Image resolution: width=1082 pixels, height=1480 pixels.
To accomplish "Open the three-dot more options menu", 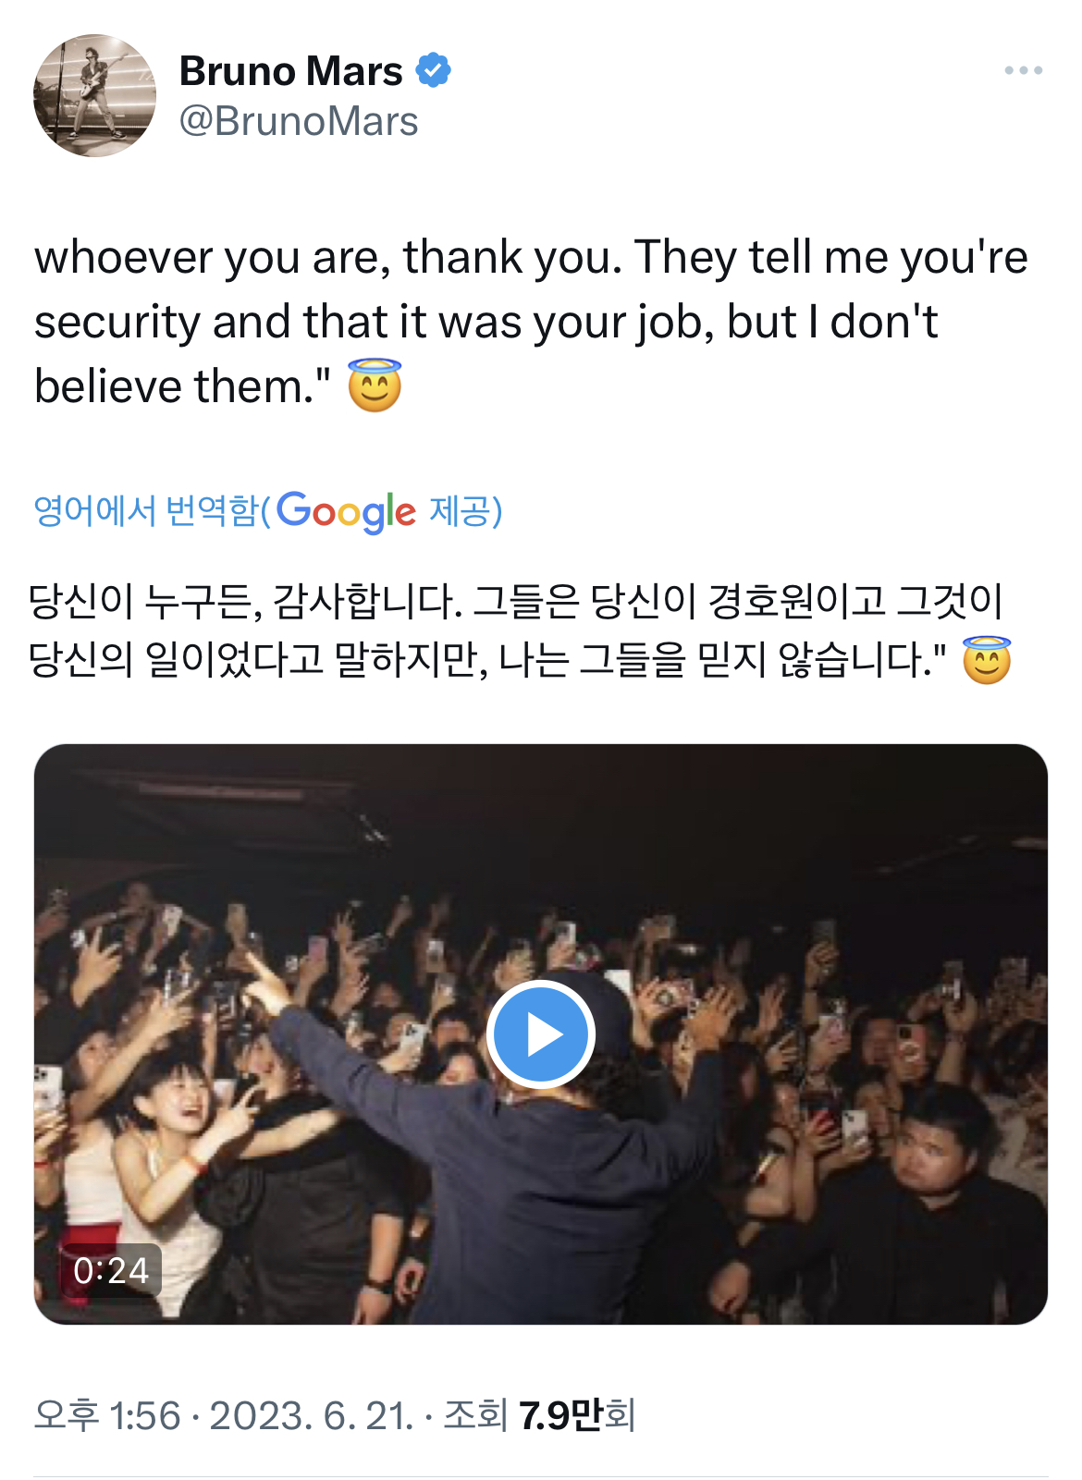I will (x=1023, y=71).
